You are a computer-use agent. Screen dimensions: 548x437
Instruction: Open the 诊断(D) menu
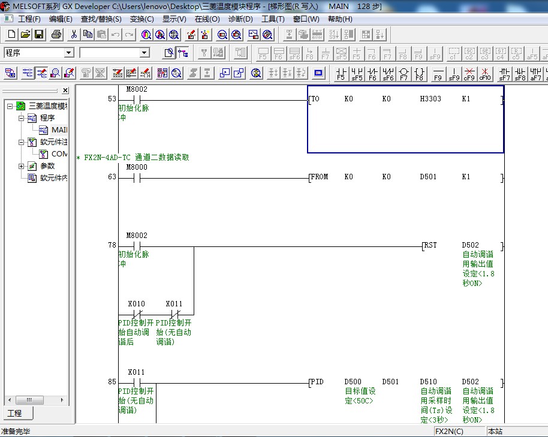pos(240,19)
